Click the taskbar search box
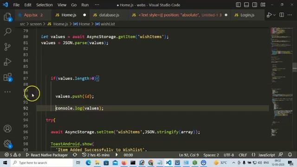This screenshot has width=297, height=167. pyautogui.click(x=42, y=163)
